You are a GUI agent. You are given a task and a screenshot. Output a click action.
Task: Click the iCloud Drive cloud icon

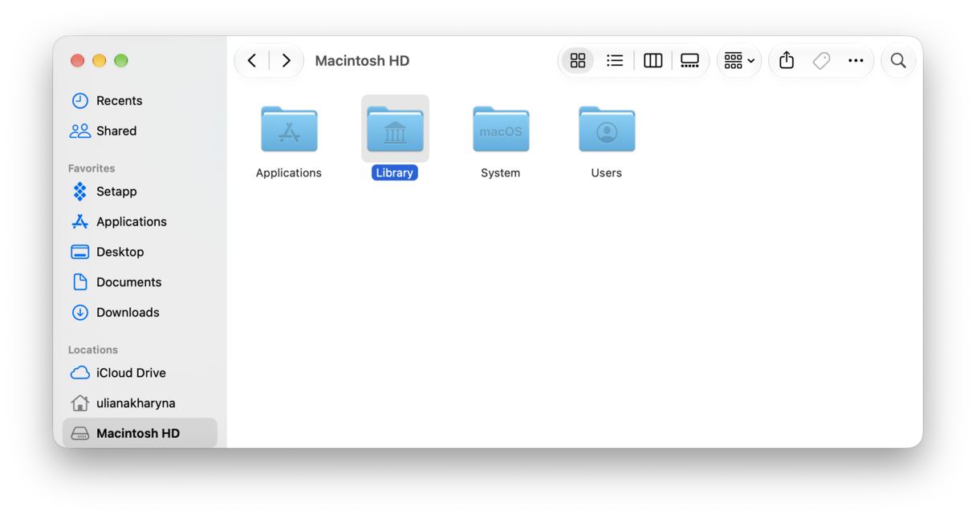click(80, 373)
